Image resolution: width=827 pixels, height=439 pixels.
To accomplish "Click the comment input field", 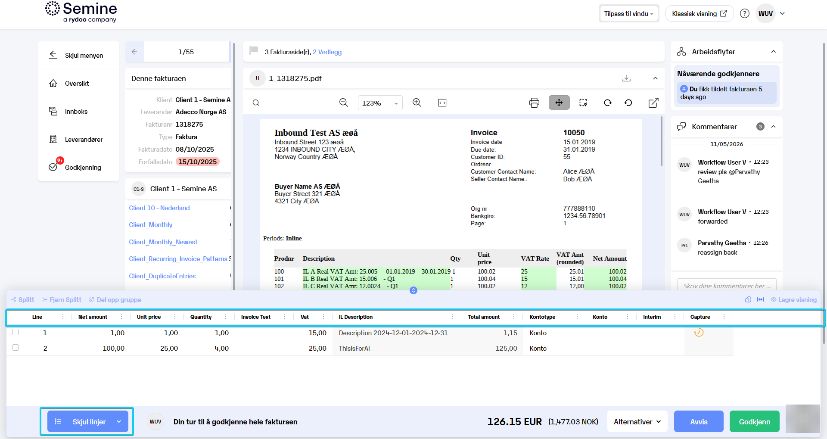I will point(727,285).
